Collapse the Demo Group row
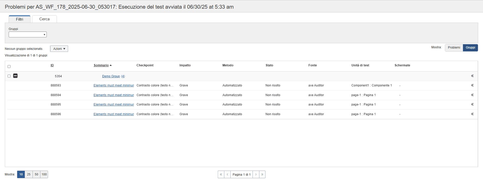 15,76
